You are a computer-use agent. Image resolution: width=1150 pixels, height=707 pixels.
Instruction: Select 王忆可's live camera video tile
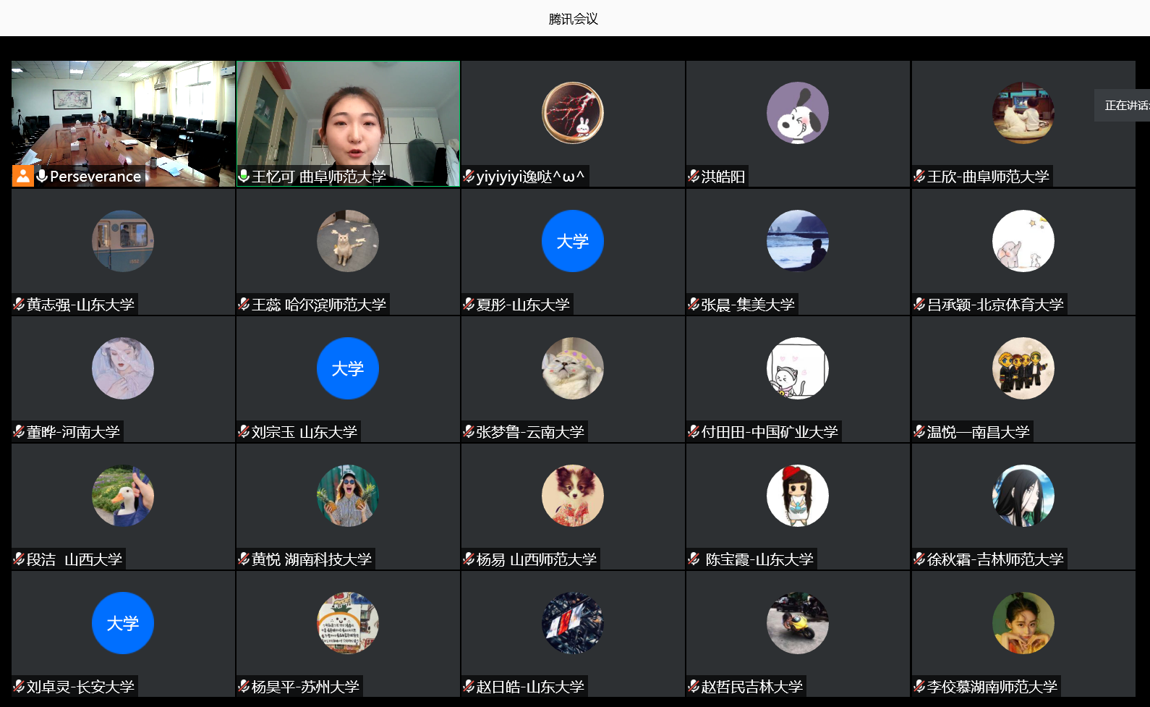click(x=348, y=116)
